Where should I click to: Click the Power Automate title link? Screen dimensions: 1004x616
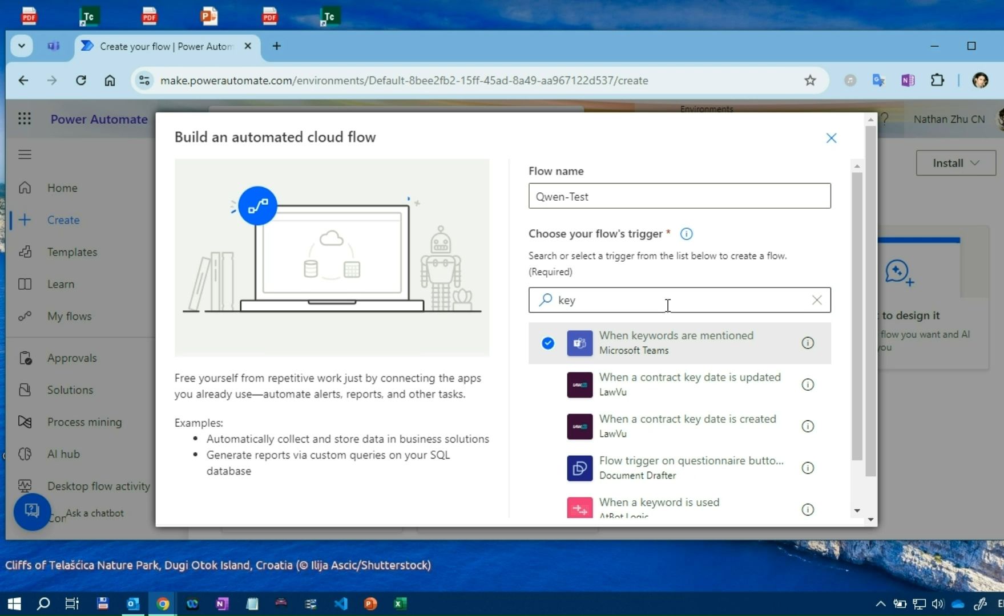(x=99, y=119)
